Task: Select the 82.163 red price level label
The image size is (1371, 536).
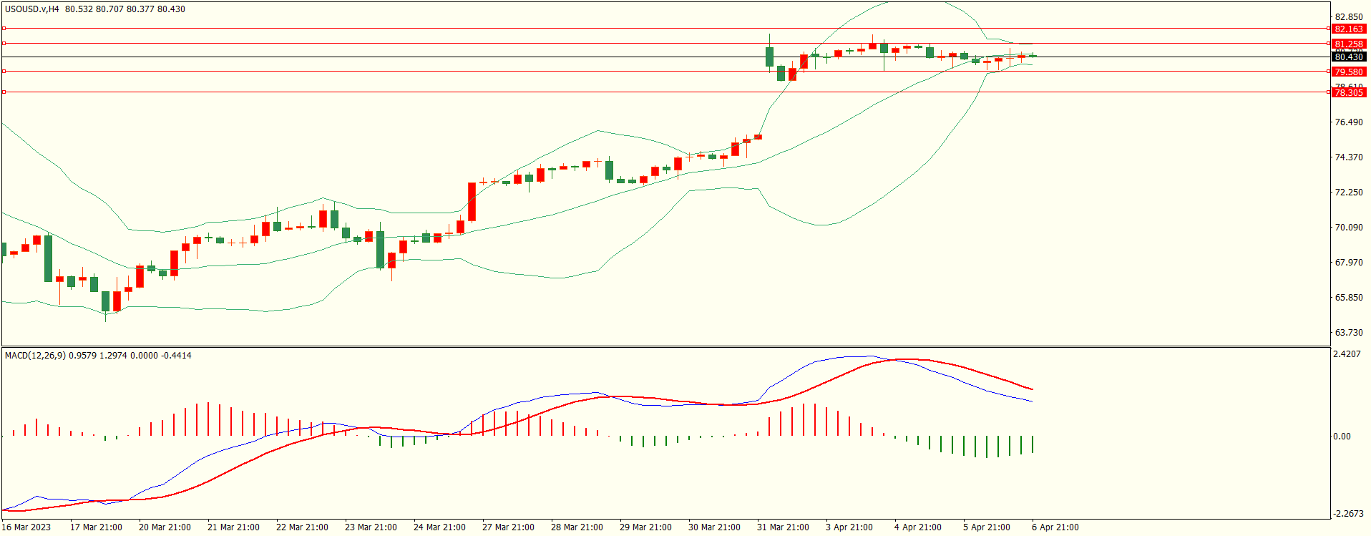Action: click(1349, 29)
